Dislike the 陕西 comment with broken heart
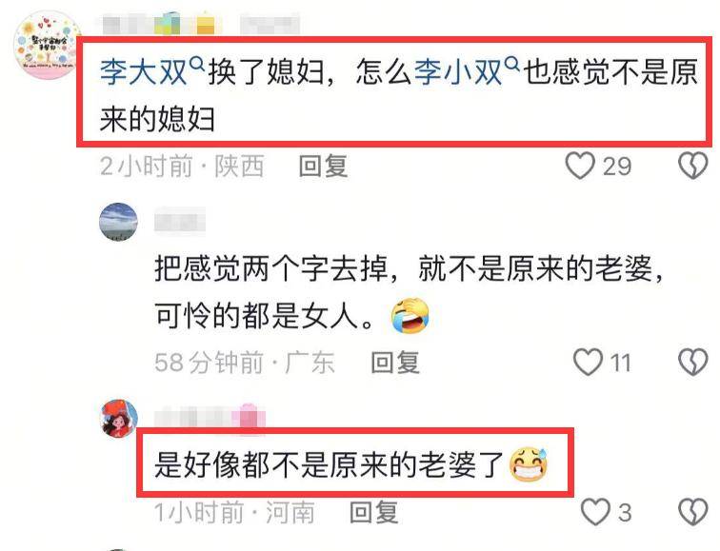The height and width of the screenshot is (551, 720). pyautogui.click(x=693, y=167)
